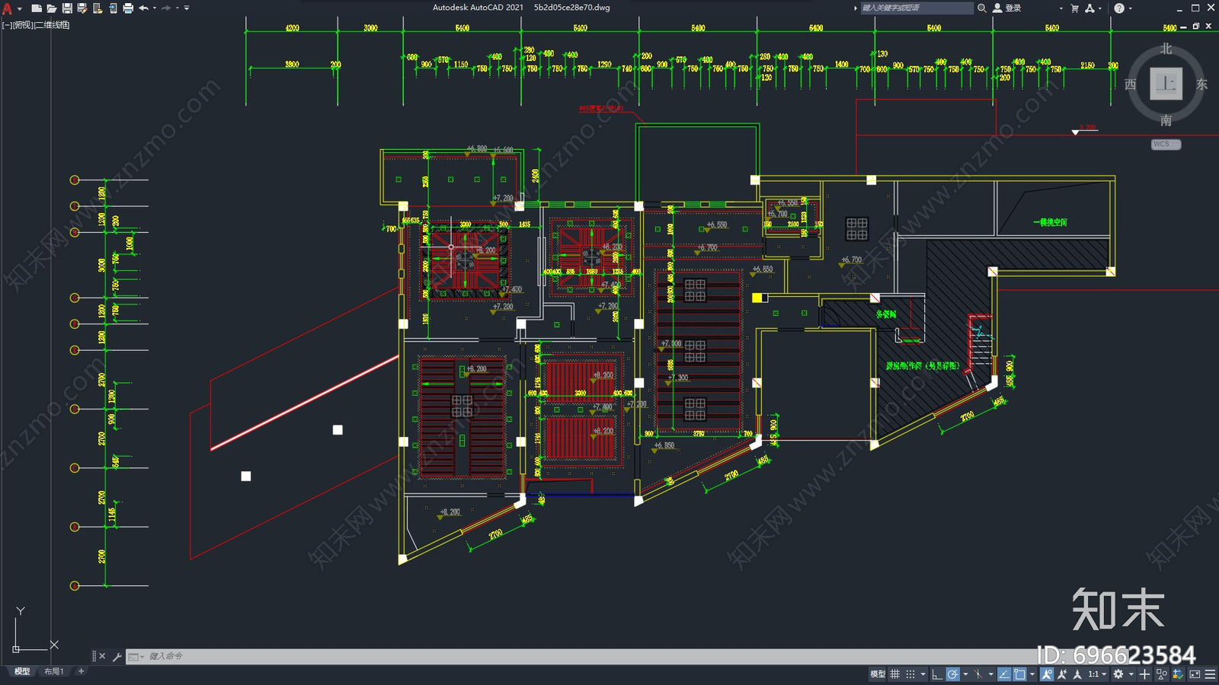
Task: Click the Plot printer icon
Action: [128, 8]
